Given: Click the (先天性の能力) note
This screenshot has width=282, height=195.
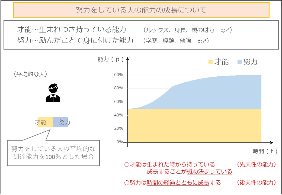Looking at the screenshot, I should tap(257, 164).
